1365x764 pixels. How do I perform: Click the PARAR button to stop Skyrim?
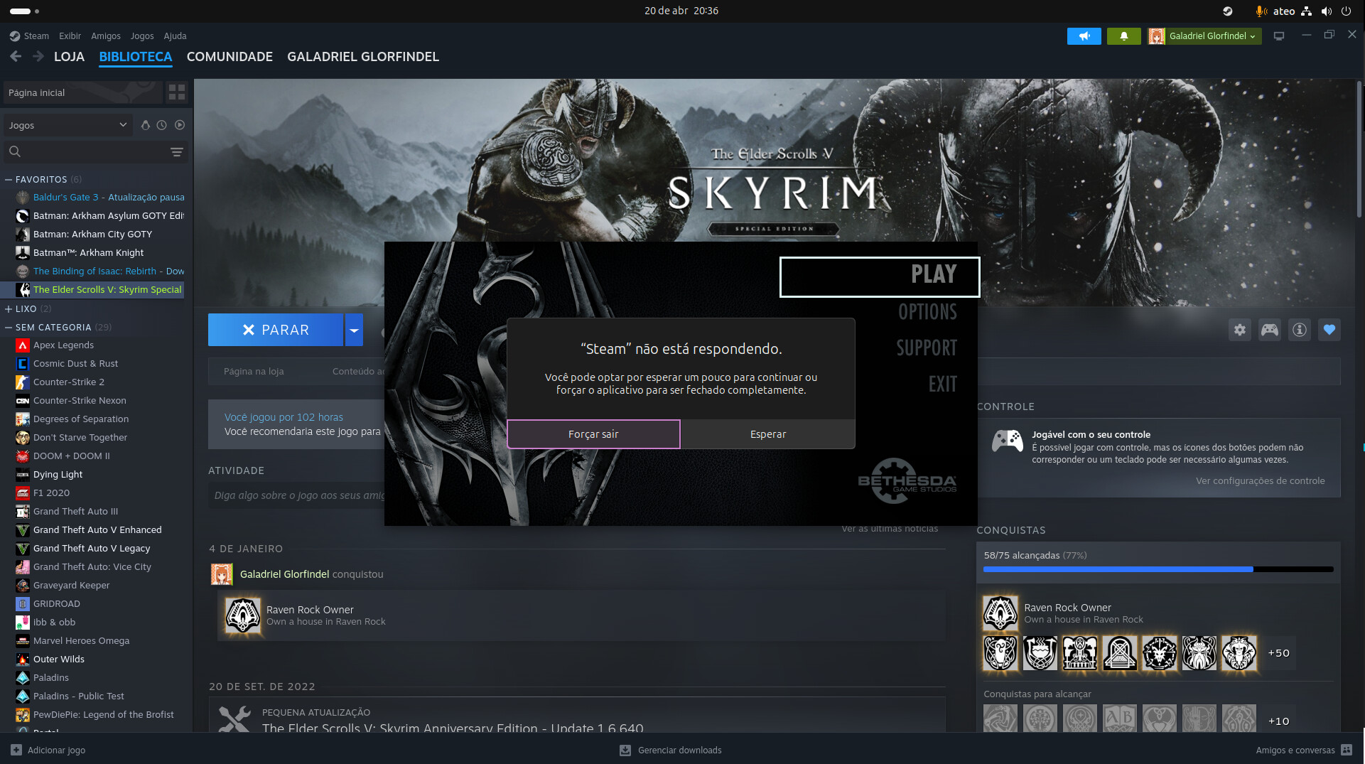(276, 330)
